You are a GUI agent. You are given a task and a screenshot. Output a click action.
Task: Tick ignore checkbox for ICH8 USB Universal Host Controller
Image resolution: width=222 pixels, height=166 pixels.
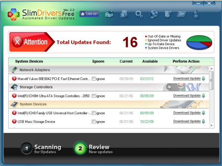coord(94,113)
